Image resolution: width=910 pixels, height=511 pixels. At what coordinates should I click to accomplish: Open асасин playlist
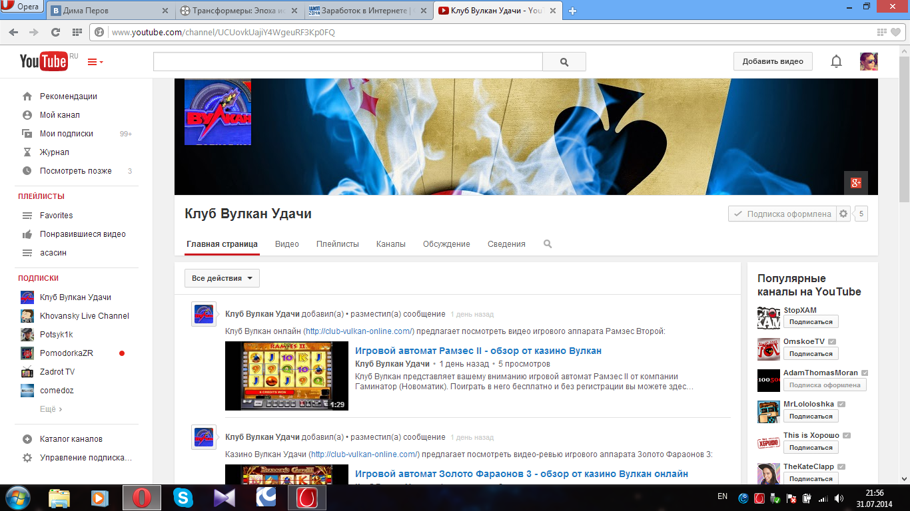point(53,253)
